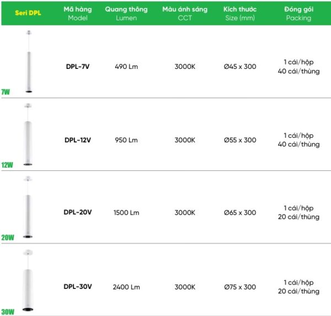Click the green '7W' wattage label
The image size is (331, 316).
click(6, 92)
